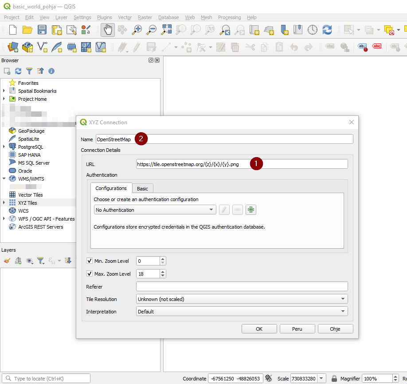Open Layout Manager icon
The height and width of the screenshot is (384, 407).
coord(71,30)
